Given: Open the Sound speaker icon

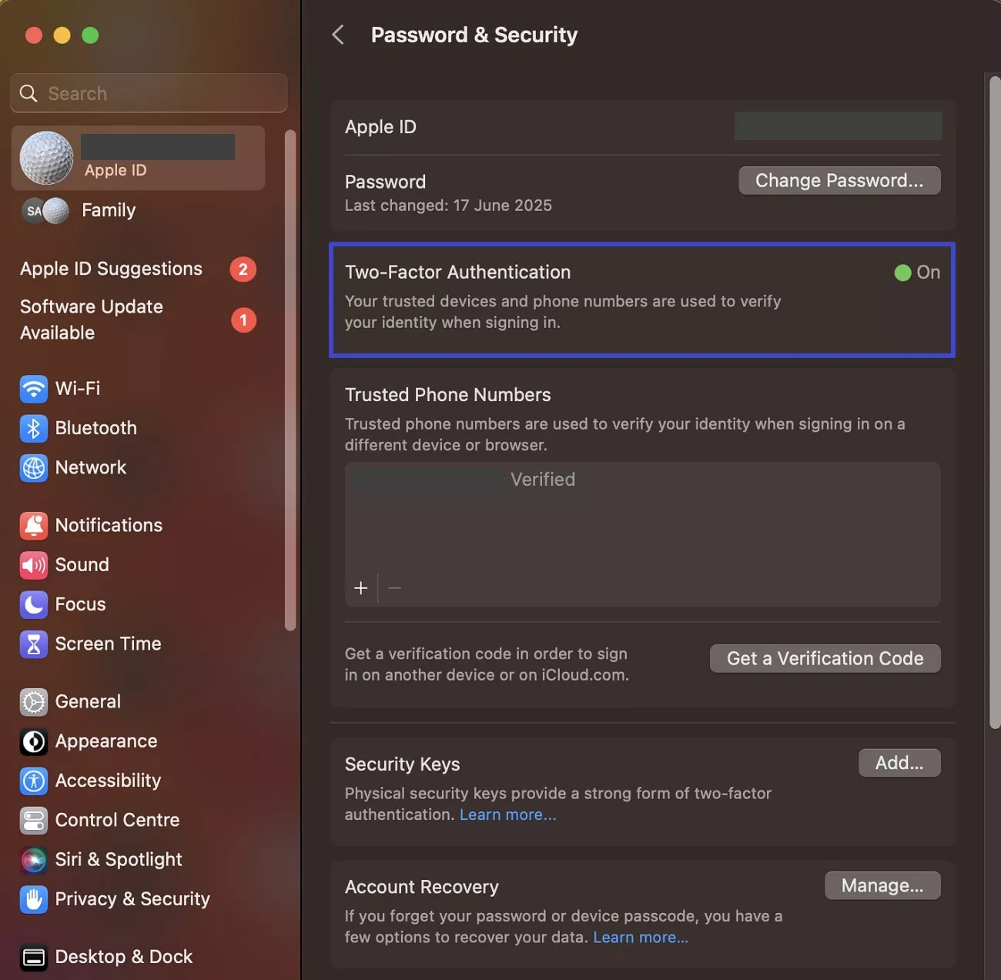Looking at the screenshot, I should click(33, 565).
